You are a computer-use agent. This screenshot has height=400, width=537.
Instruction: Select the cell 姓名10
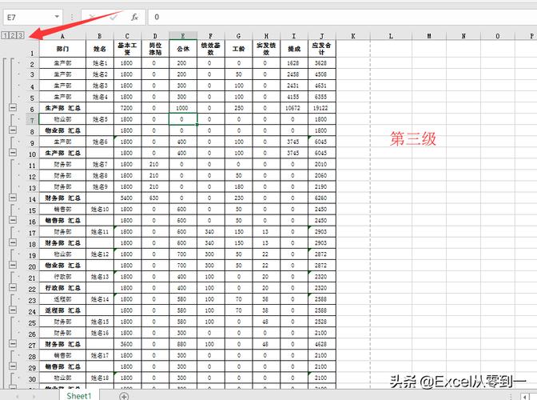click(x=100, y=209)
